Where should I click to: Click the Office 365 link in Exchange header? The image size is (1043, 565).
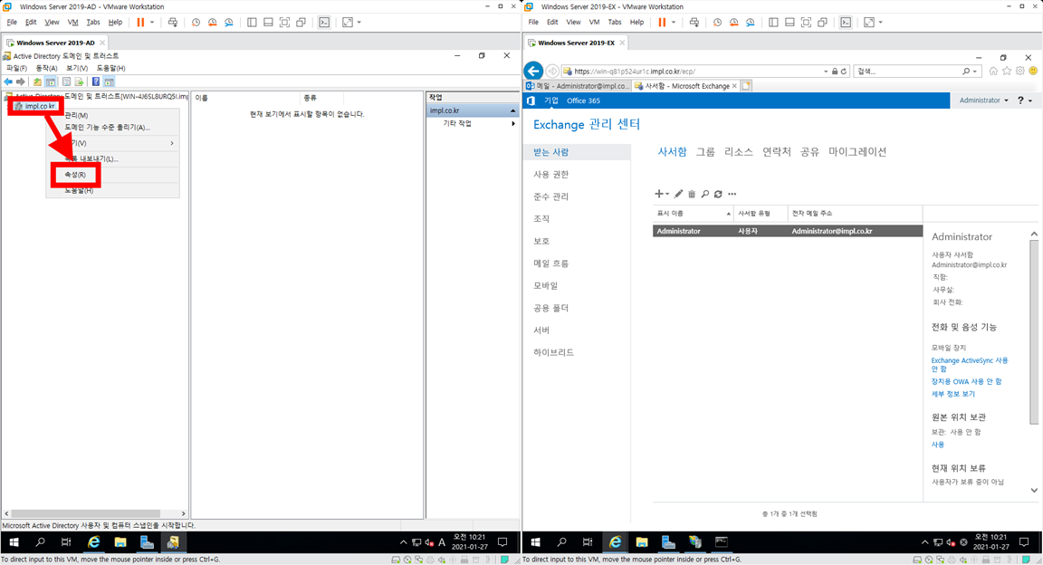(x=583, y=101)
